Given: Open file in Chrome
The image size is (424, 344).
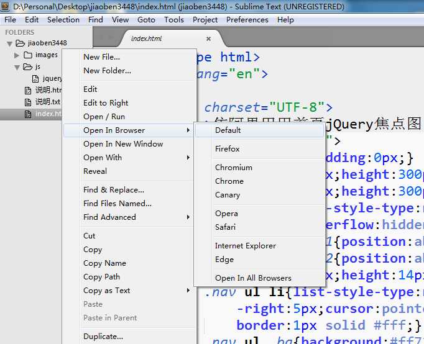Looking at the screenshot, I should pos(259,181).
